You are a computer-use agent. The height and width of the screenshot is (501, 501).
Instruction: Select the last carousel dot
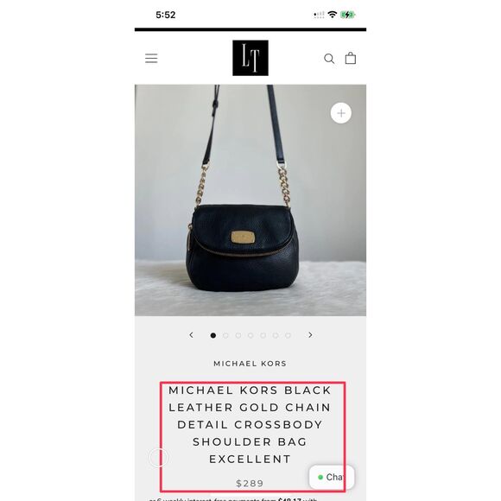[288, 335]
